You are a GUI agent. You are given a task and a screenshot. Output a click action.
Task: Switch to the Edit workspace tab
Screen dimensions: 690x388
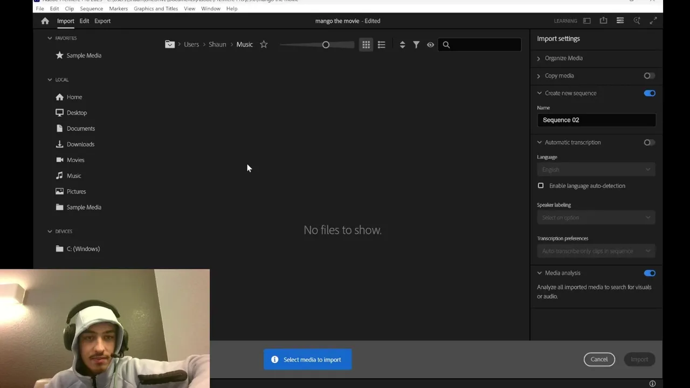(84, 21)
